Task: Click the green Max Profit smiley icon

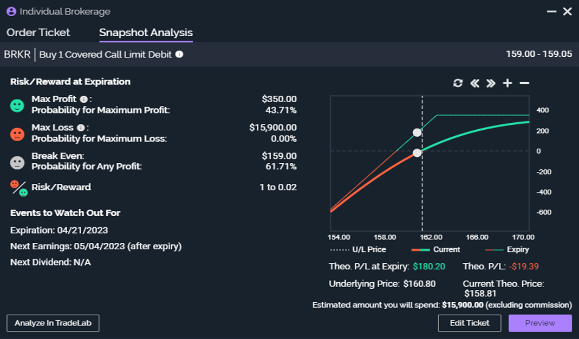Action: tap(17, 105)
